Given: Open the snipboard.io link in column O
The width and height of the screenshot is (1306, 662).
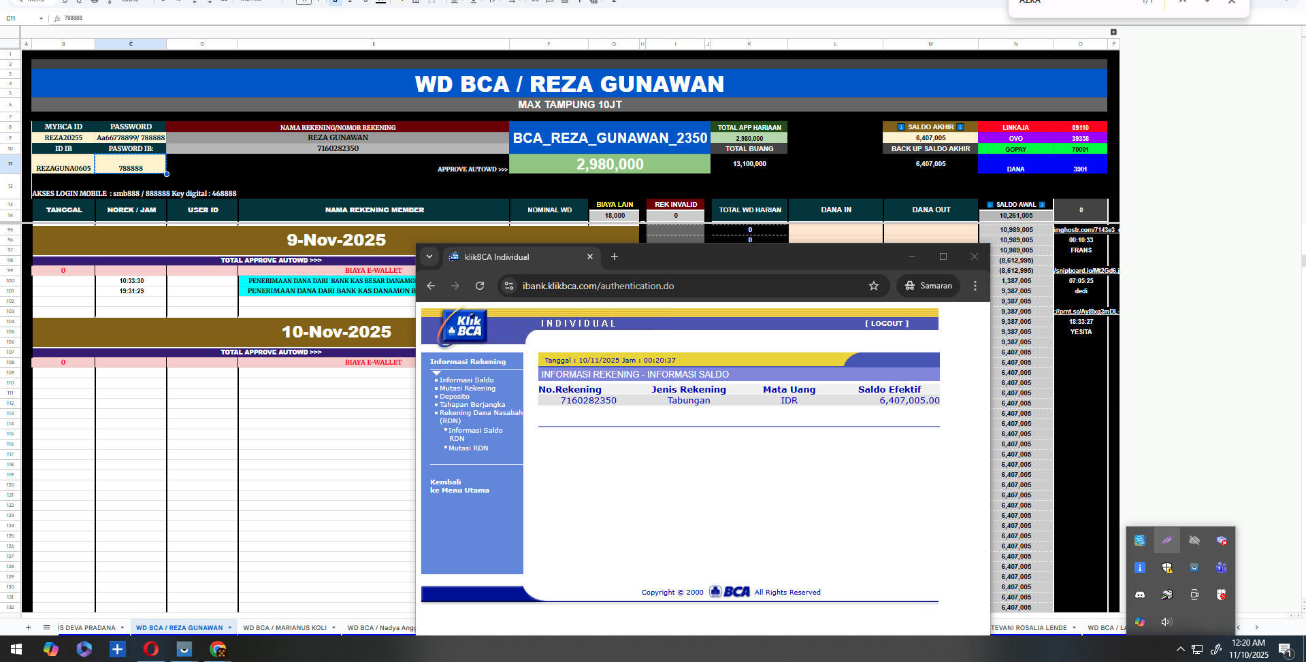Looking at the screenshot, I should point(1085,271).
